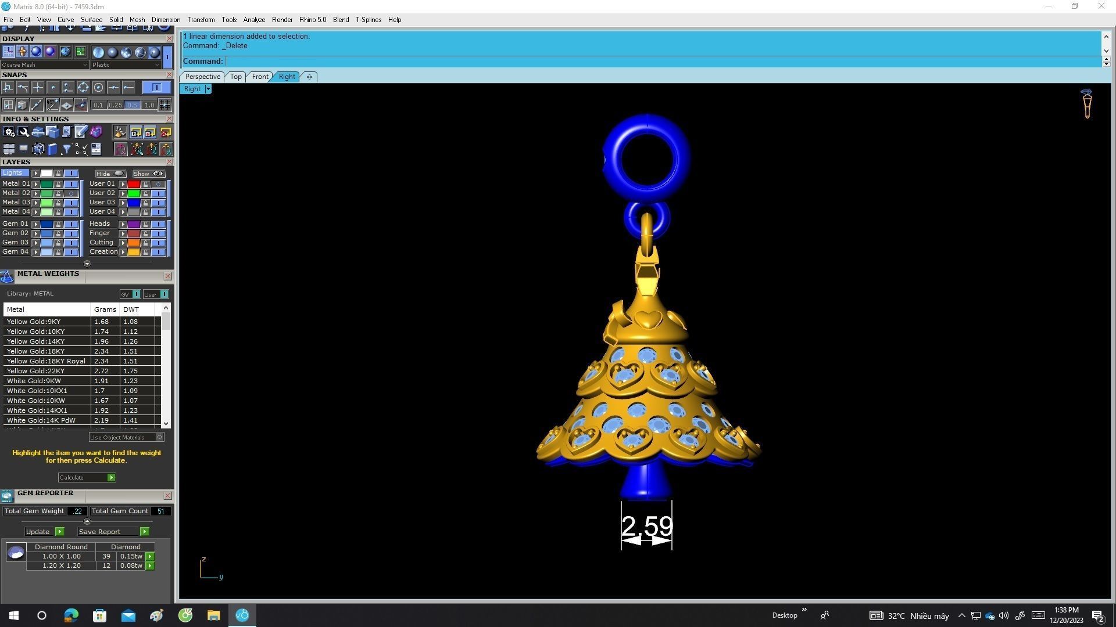Click the Update button in Gem Reporter
1116x627 pixels.
coord(44,532)
